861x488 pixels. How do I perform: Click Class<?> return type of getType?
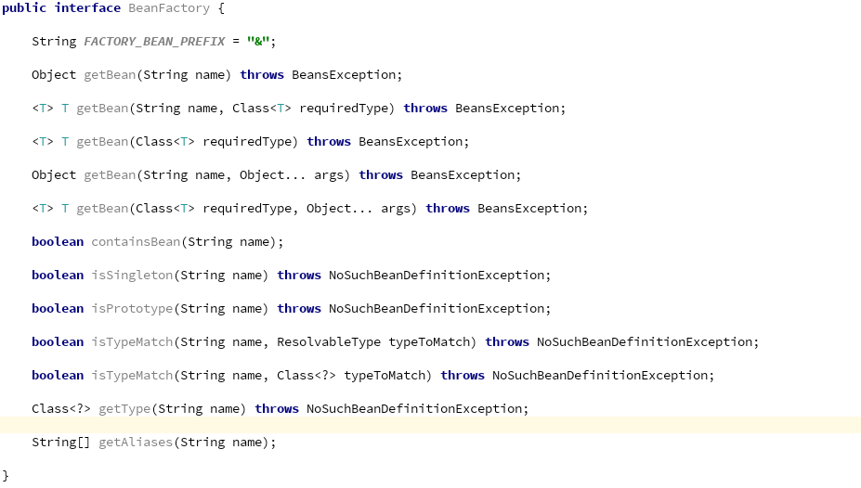point(61,409)
